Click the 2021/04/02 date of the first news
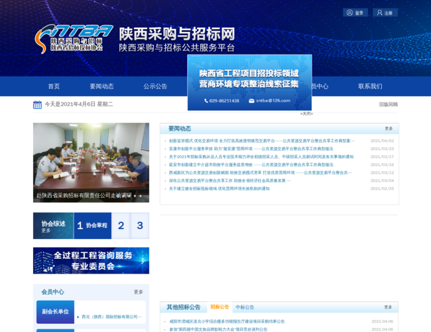 pyautogui.click(x=382, y=141)
